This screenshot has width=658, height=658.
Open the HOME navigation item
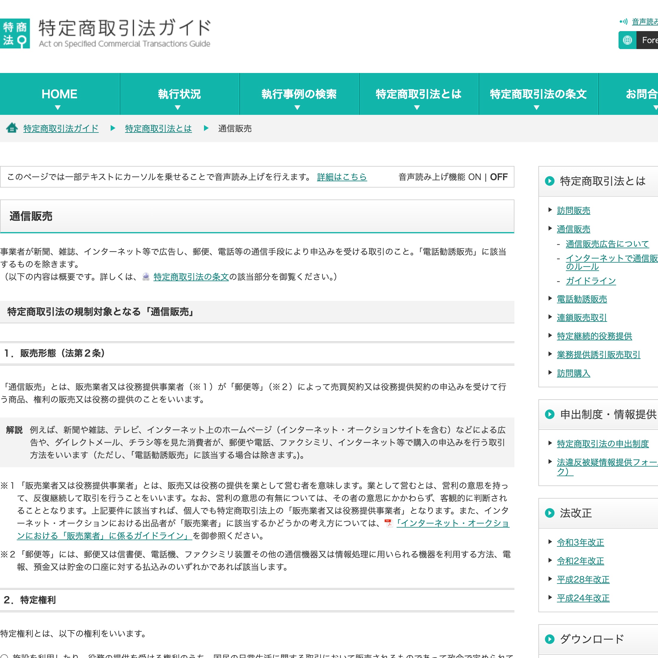coord(60,94)
